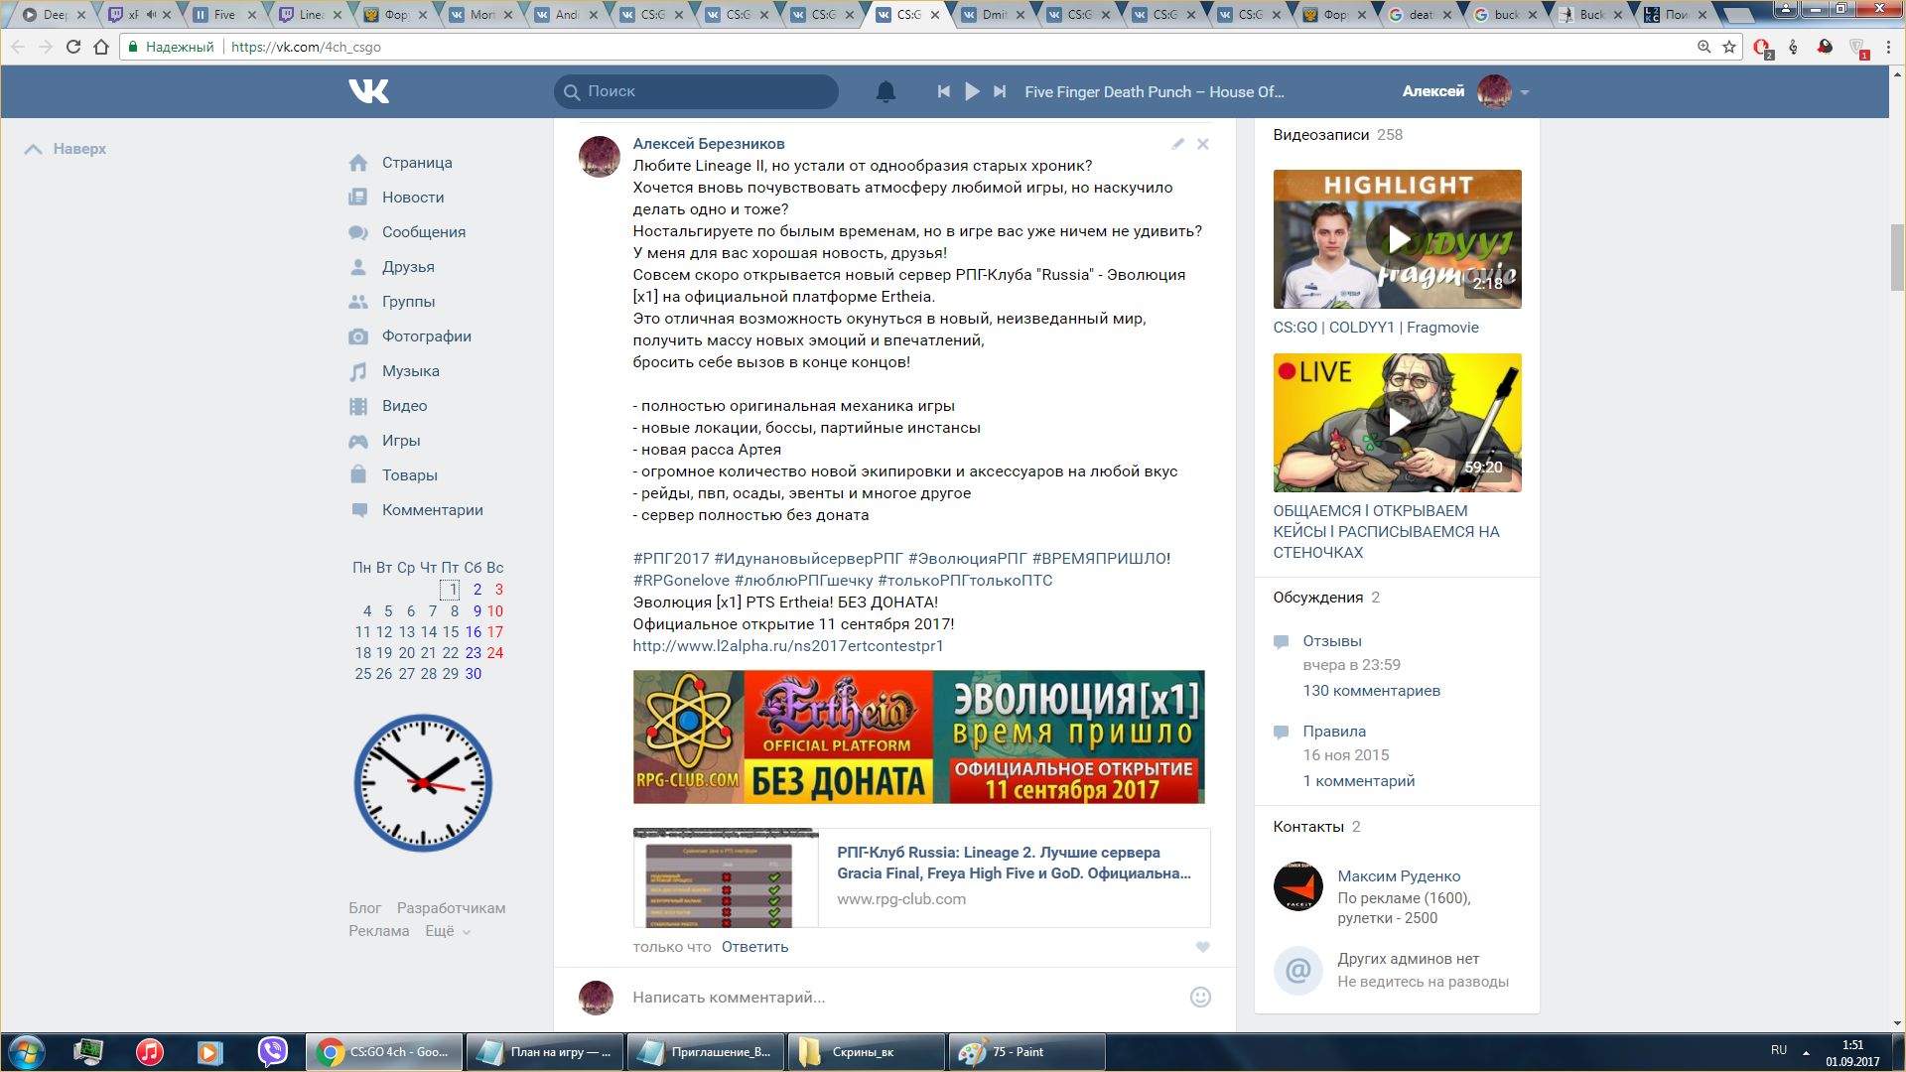Skip to previous track in header player
The height and width of the screenshot is (1072, 1906).
(x=943, y=91)
